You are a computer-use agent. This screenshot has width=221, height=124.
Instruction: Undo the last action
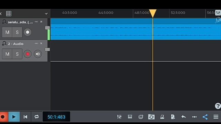coord(183,117)
